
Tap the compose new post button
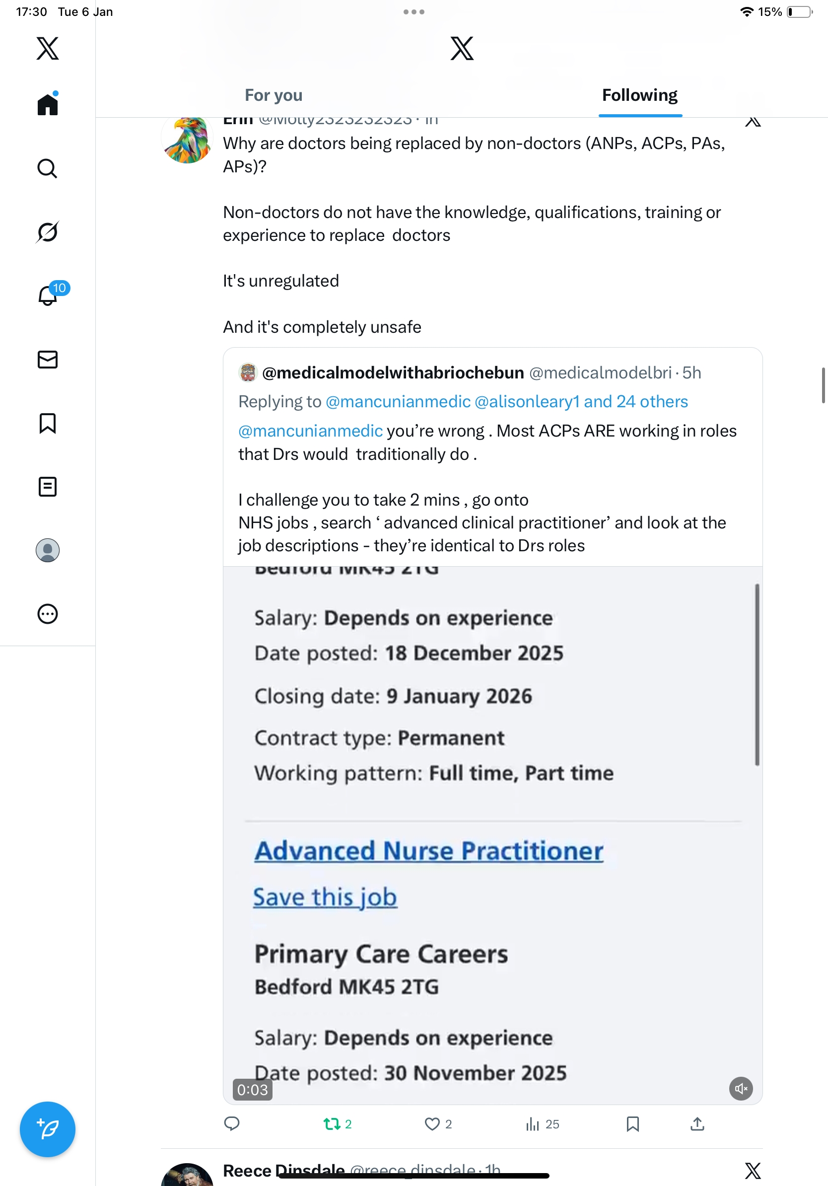pyautogui.click(x=48, y=1129)
